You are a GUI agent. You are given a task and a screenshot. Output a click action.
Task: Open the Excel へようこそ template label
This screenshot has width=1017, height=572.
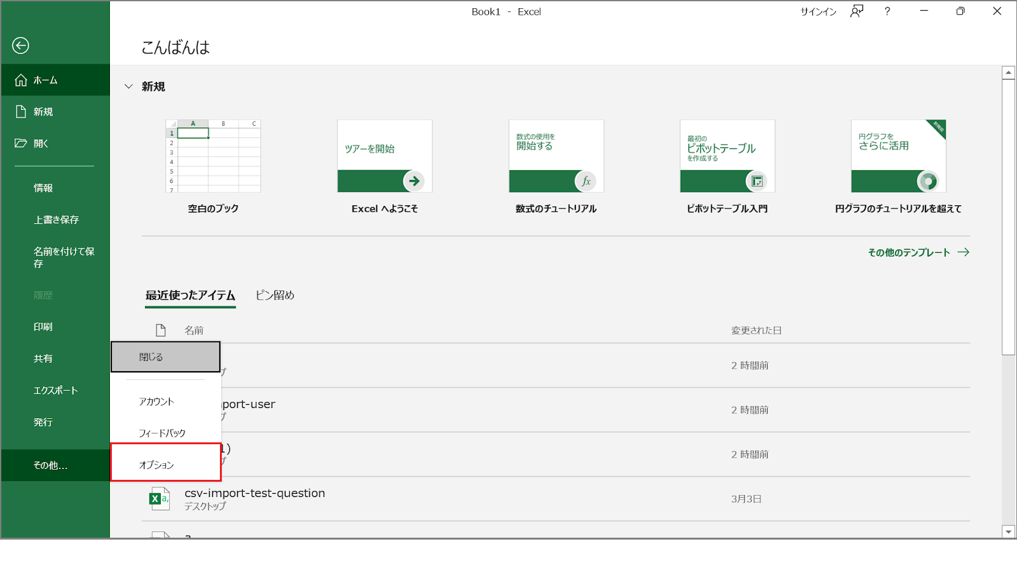[385, 209]
